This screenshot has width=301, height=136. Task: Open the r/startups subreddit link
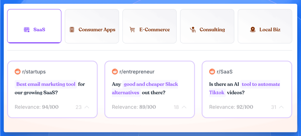[x=34, y=72]
